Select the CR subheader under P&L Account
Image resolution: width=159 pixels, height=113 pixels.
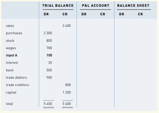pos(102,14)
